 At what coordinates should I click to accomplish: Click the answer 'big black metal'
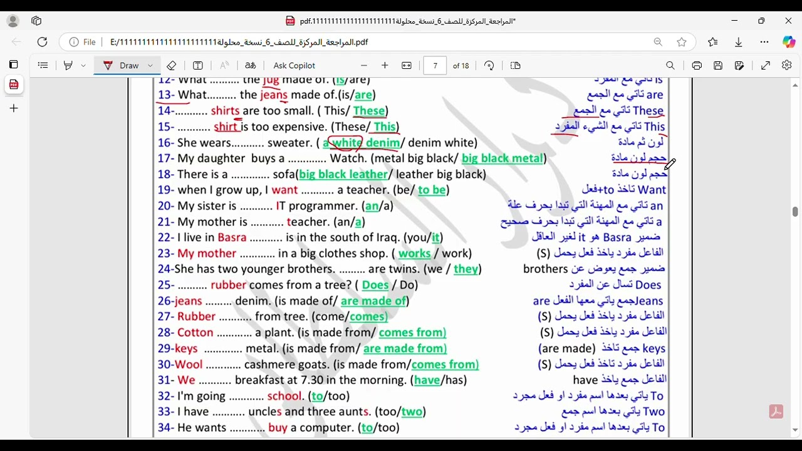tap(503, 158)
